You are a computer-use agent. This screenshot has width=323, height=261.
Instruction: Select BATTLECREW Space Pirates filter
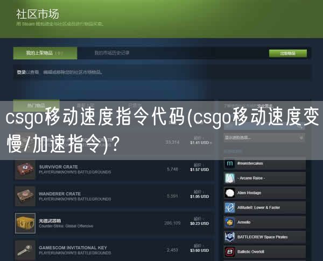point(265,237)
